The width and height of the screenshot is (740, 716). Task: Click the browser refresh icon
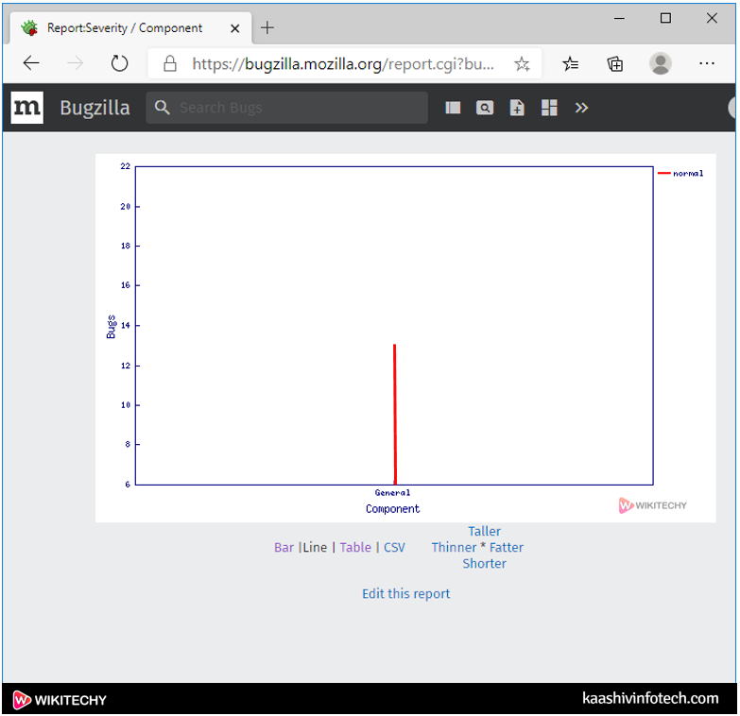119,63
